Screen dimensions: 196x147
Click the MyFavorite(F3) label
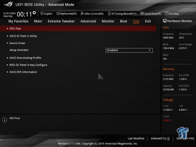tap(69, 14)
